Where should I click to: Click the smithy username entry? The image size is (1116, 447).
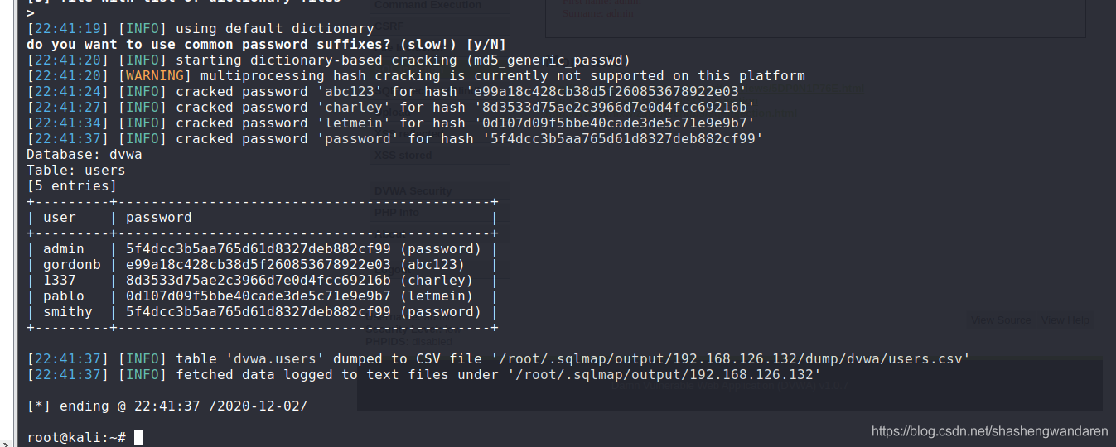(x=68, y=312)
